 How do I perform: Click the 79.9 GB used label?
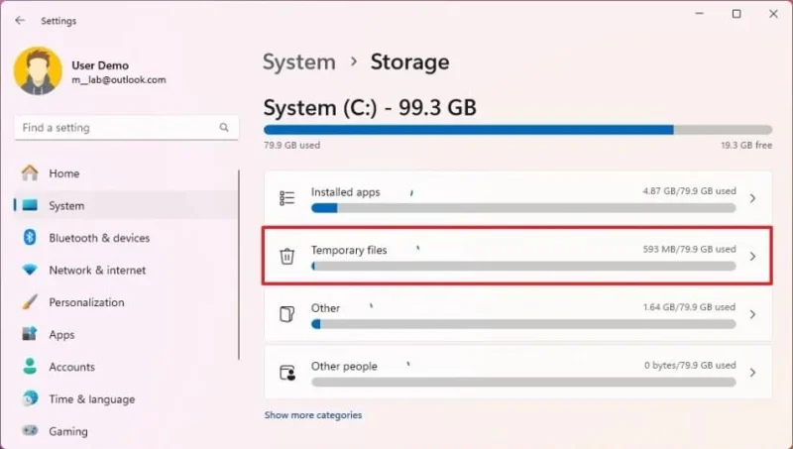(291, 145)
